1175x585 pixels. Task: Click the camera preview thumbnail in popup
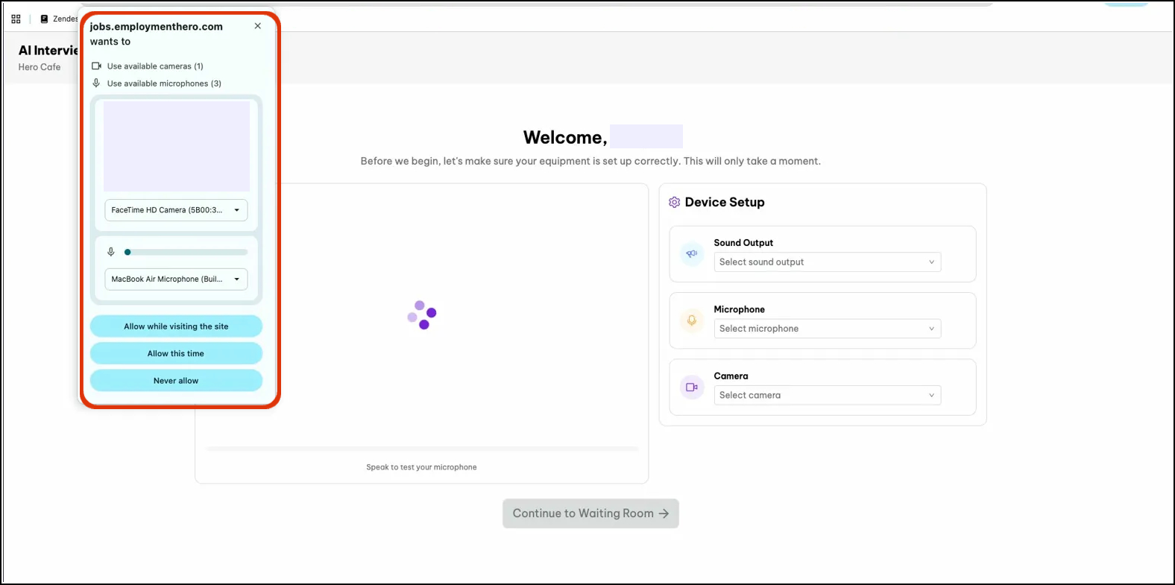coord(177,147)
